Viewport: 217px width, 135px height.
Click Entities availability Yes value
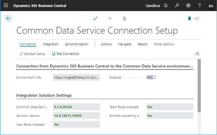coord(170,116)
